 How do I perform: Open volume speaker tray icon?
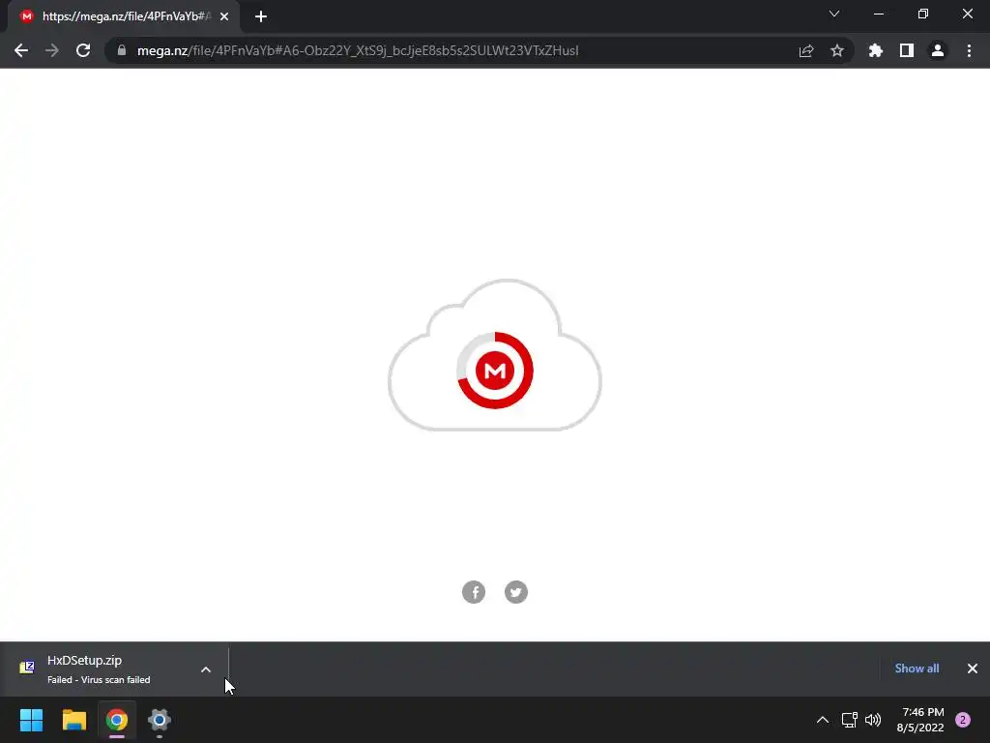(873, 720)
